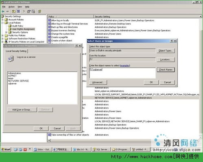Expand the Public Key Policies node

[x=2, y=35]
